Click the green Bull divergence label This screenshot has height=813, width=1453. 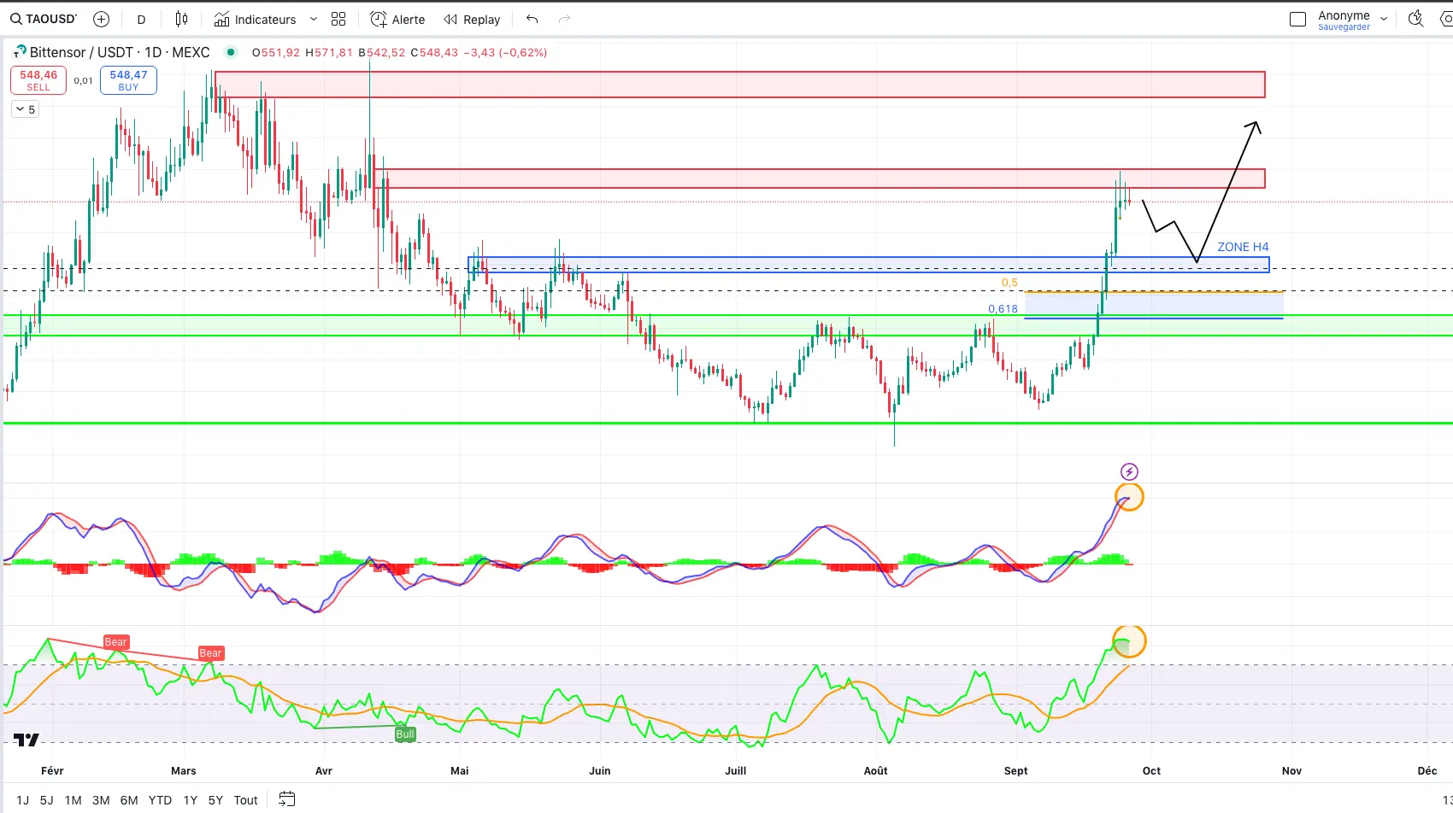click(x=405, y=734)
